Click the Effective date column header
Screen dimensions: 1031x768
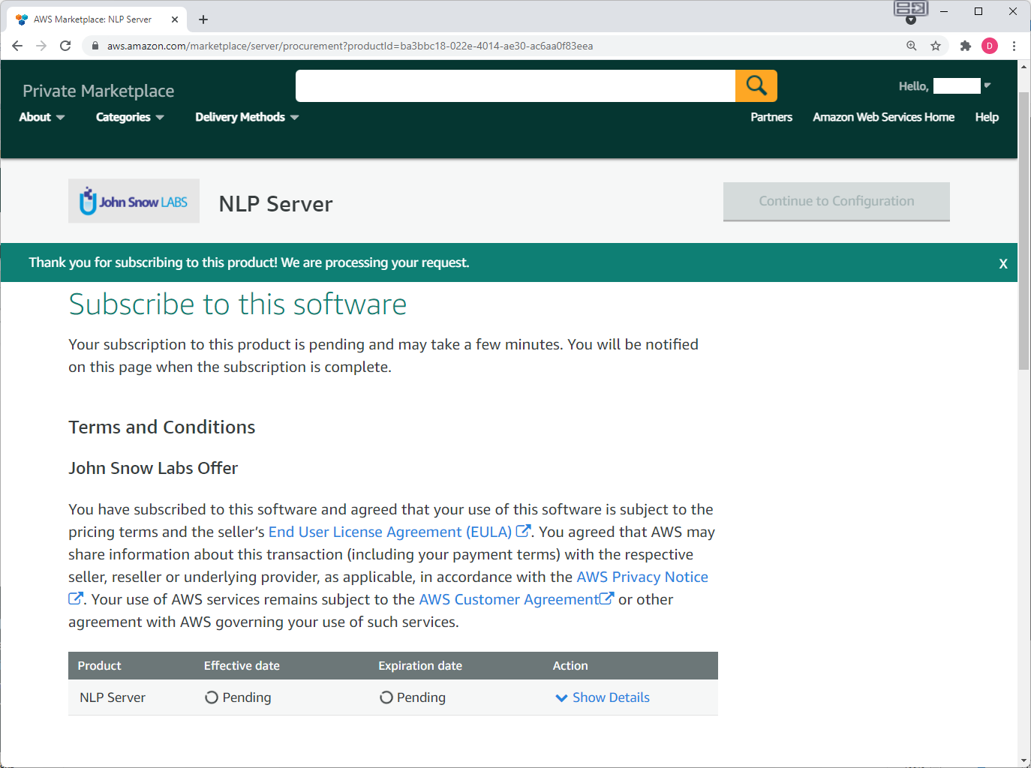pyautogui.click(x=242, y=665)
